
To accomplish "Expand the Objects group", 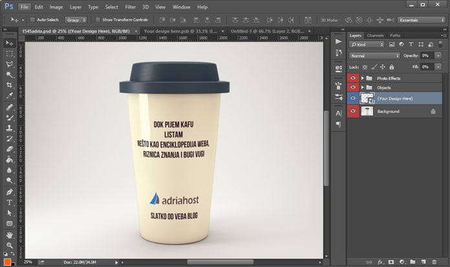I will pos(363,88).
